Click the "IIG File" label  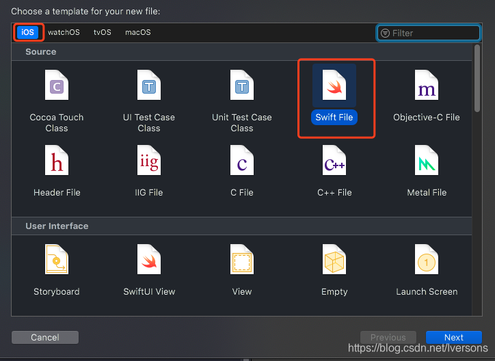(x=148, y=193)
